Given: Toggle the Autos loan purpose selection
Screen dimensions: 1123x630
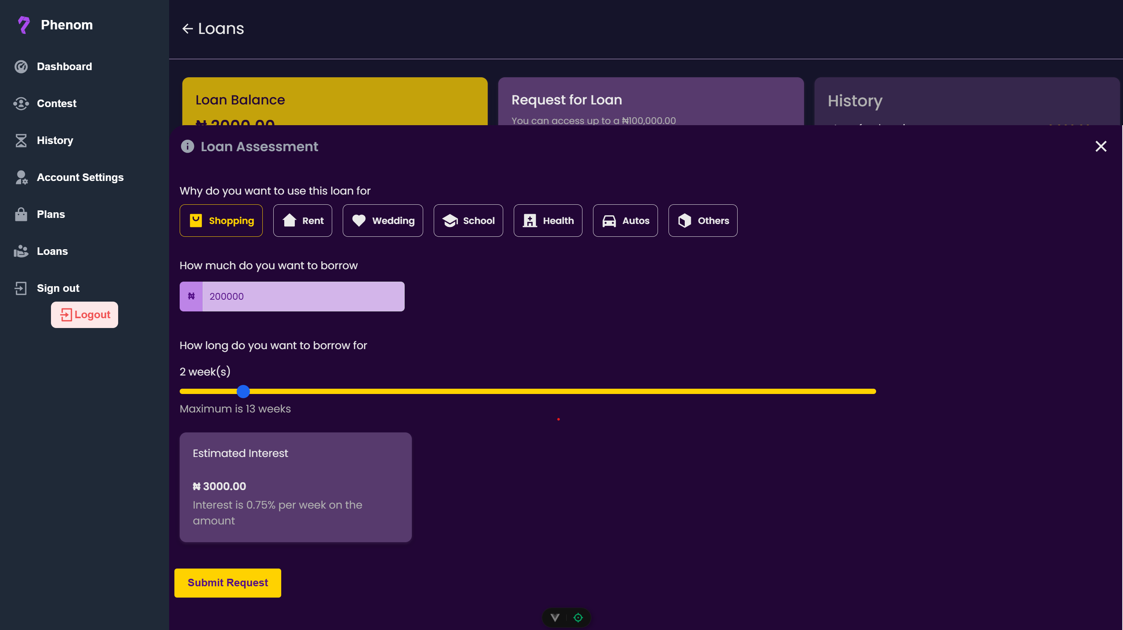Looking at the screenshot, I should (x=625, y=220).
